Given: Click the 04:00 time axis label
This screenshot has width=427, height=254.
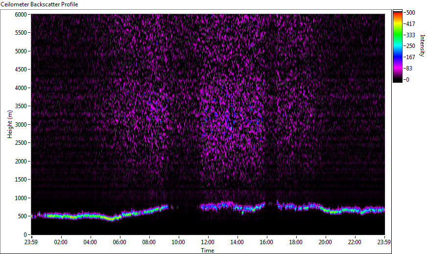Looking at the screenshot, I should pos(90,242).
